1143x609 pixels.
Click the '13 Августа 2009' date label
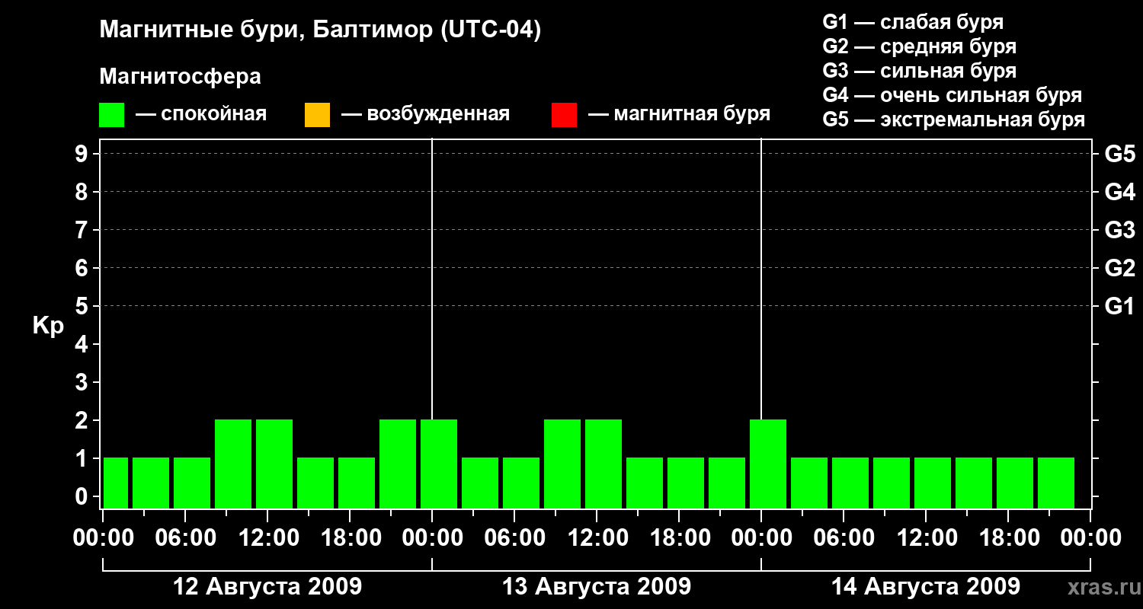coord(597,586)
